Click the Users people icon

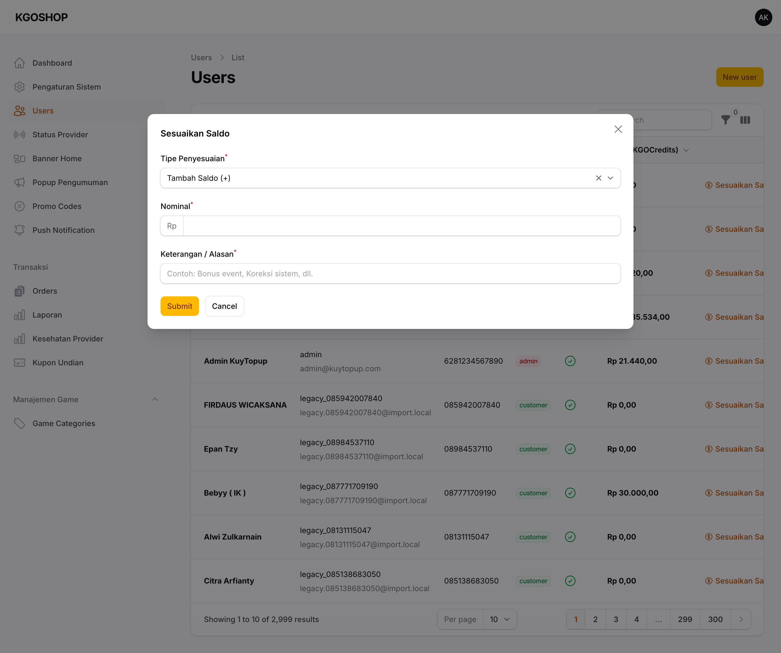pyautogui.click(x=19, y=110)
